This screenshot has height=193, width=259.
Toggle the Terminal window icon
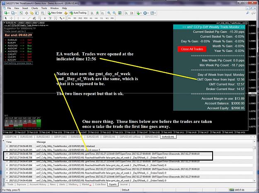[37, 13]
